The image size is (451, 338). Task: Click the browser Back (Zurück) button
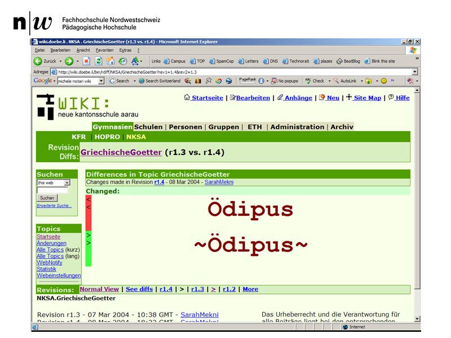[45, 61]
